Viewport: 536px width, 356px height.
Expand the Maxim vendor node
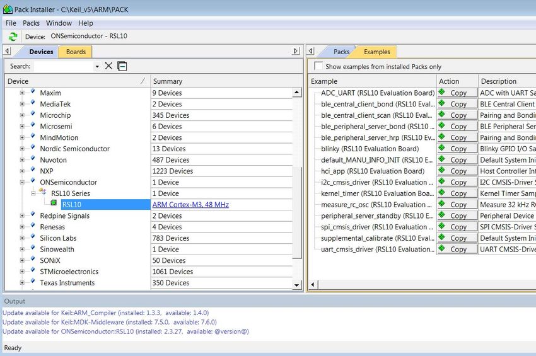pyautogui.click(x=22, y=93)
